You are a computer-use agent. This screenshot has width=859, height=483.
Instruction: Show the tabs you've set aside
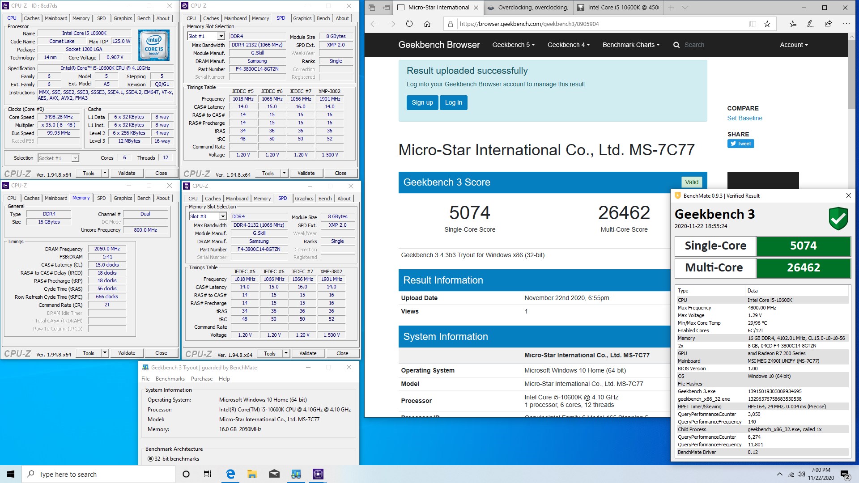tap(372, 8)
